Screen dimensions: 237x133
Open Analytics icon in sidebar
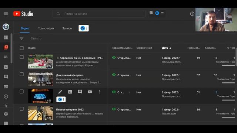coord(6,67)
